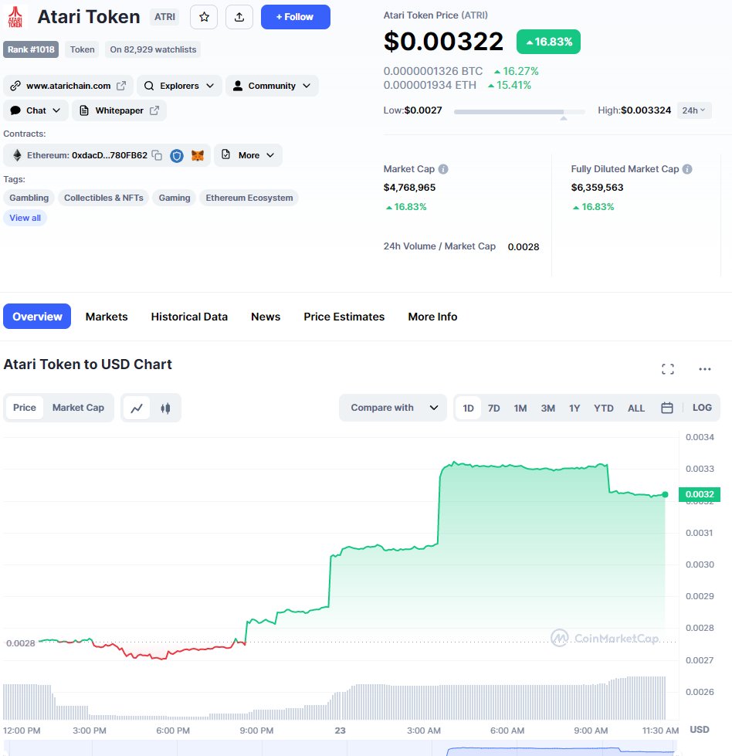Open the Whitepaper link
This screenshot has height=756, width=732.
tap(119, 110)
